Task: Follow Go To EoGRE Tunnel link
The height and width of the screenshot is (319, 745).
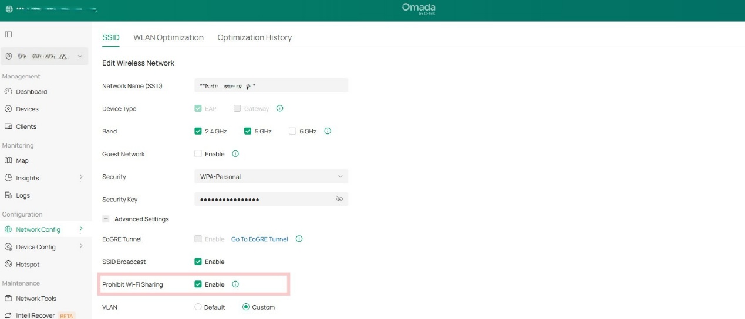Action: [259, 239]
